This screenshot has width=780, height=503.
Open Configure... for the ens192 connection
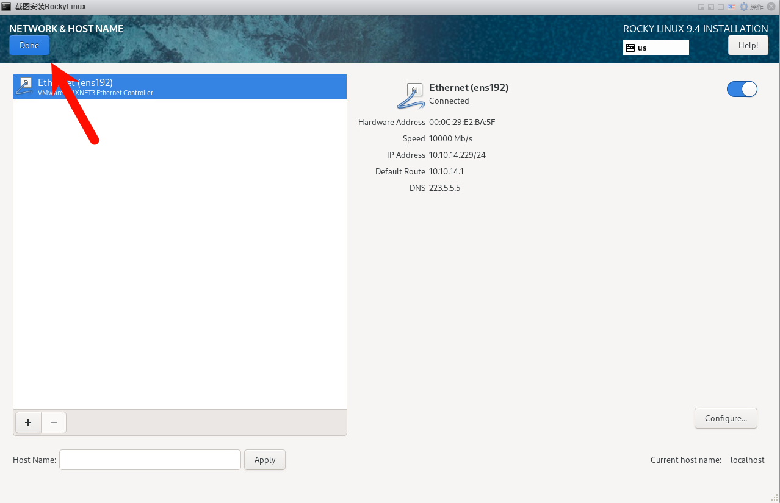coord(726,418)
